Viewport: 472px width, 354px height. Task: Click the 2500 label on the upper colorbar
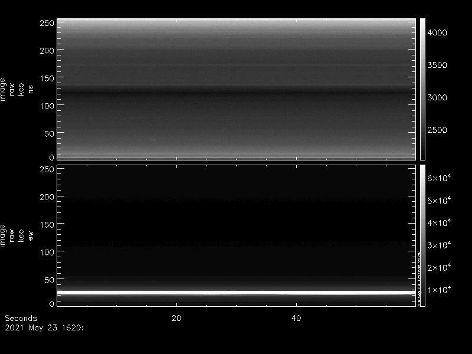coord(437,130)
